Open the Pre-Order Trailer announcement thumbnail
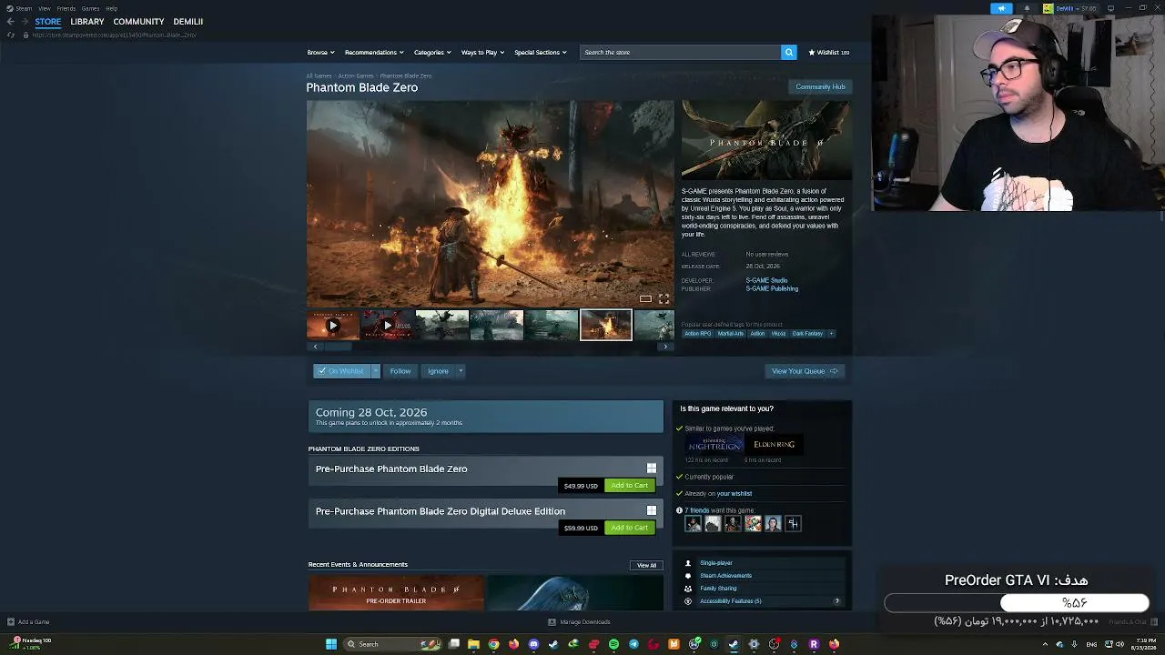 tap(396, 593)
